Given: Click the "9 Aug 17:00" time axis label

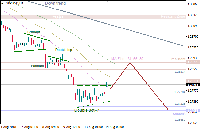Looking at the screenshot, I should (x=72, y=127).
